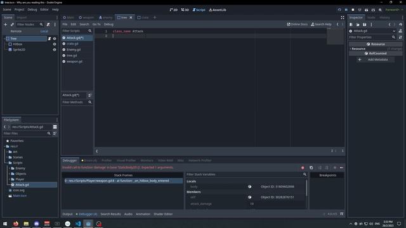Switch the scene tree to Local
This screenshot has height=228, width=406.
(x=44, y=31)
